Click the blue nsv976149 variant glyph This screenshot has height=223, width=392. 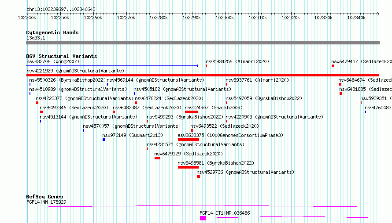104,140
